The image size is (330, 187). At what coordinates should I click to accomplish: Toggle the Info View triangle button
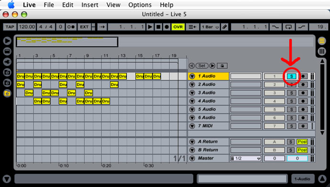(7, 179)
